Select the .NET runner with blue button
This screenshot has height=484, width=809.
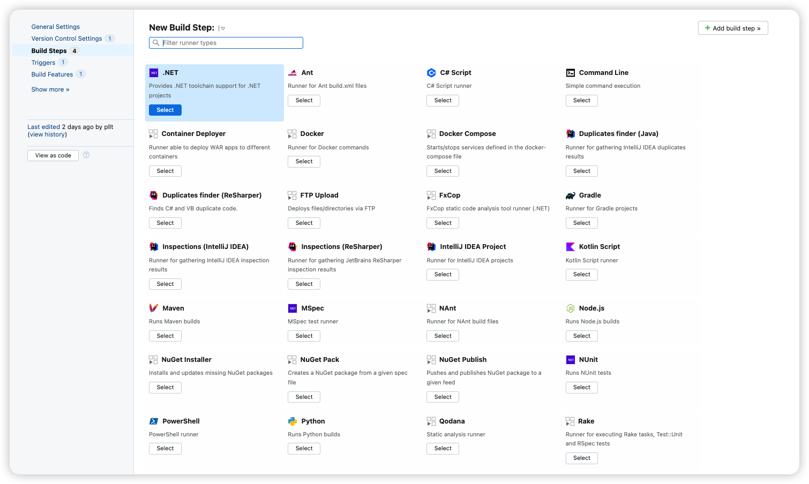coord(165,110)
